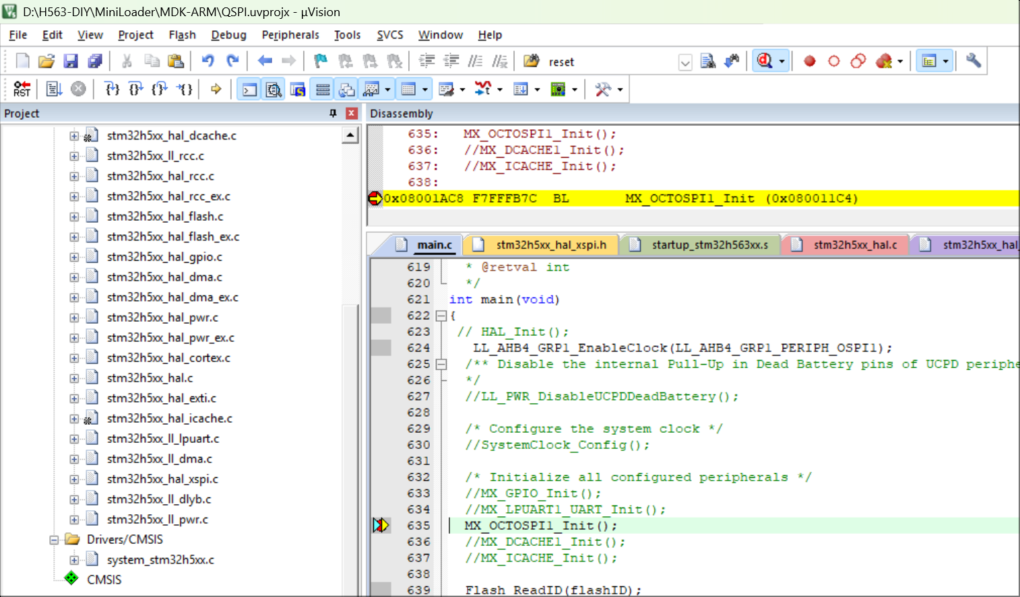Save the current file with the floppy icon
The height and width of the screenshot is (597, 1020).
tap(71, 61)
